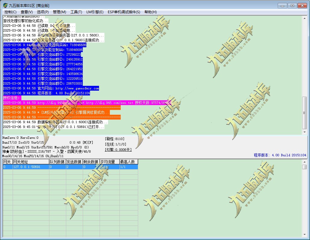This screenshot has width=310, height=240.
Task: Click the MonG0/14/16 status line
Action: click(x=33, y=156)
